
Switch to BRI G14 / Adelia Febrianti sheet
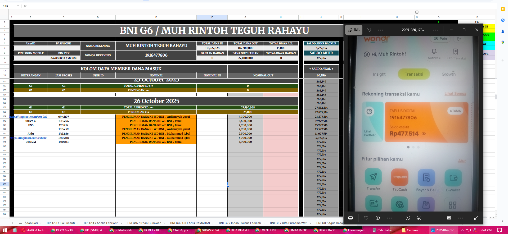click(101, 223)
